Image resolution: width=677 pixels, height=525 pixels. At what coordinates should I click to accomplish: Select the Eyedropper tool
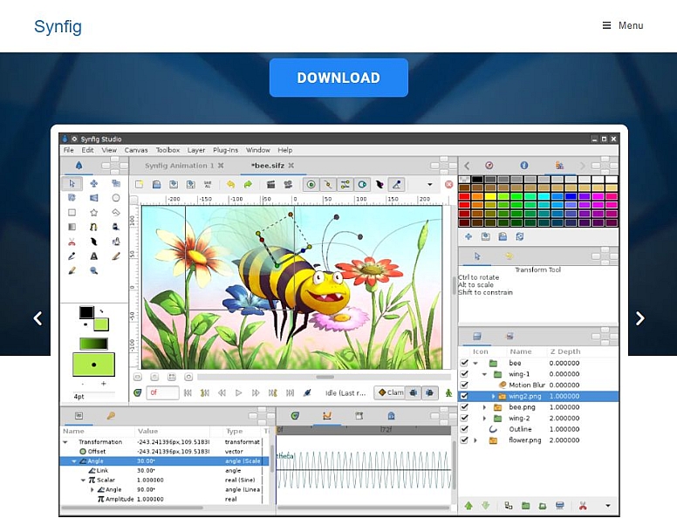point(72,256)
